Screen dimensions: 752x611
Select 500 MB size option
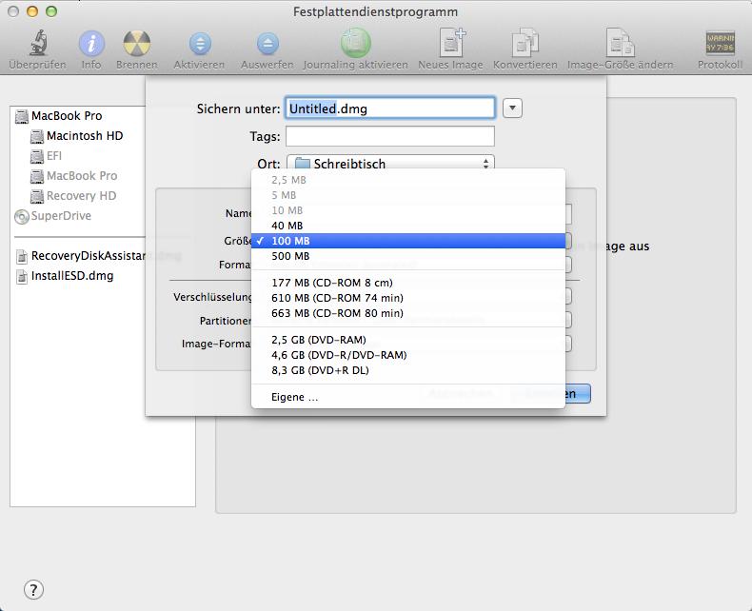tap(408, 256)
